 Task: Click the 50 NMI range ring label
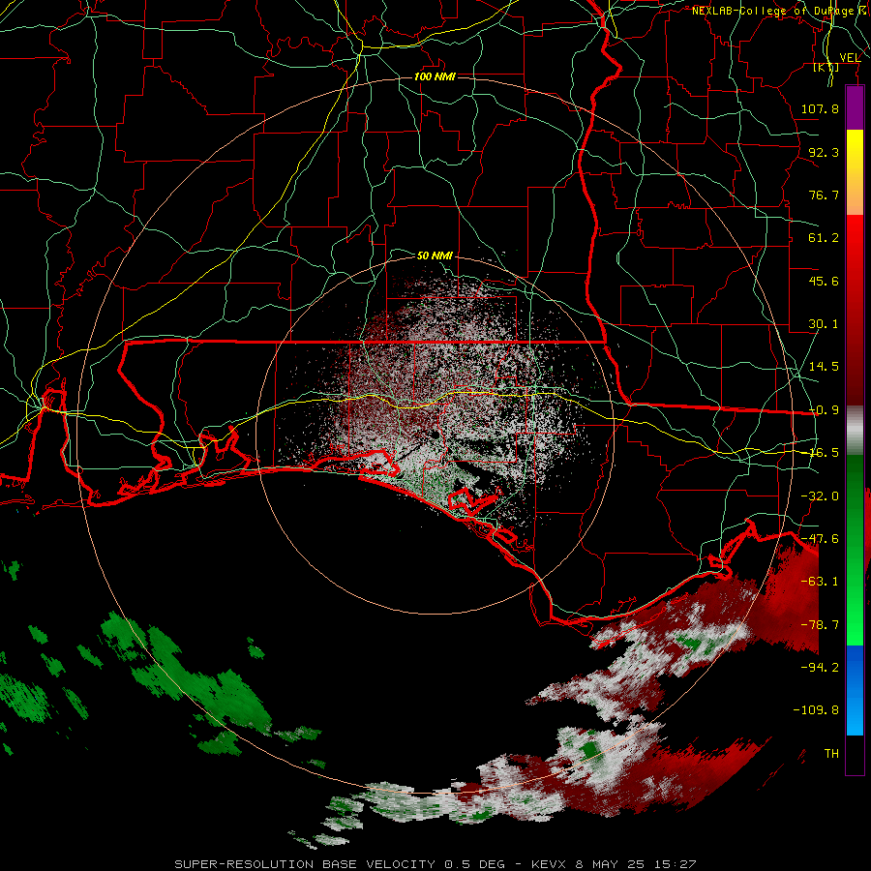(435, 255)
